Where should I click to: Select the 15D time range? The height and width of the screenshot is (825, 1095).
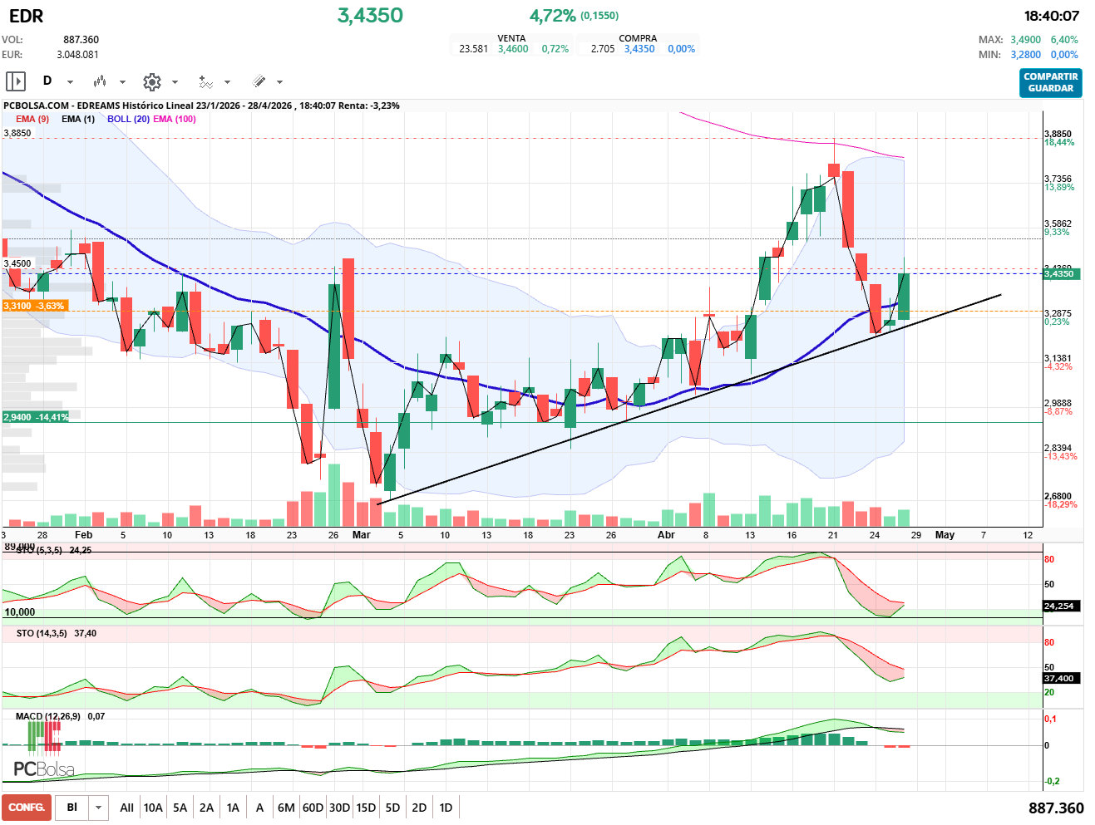click(366, 808)
